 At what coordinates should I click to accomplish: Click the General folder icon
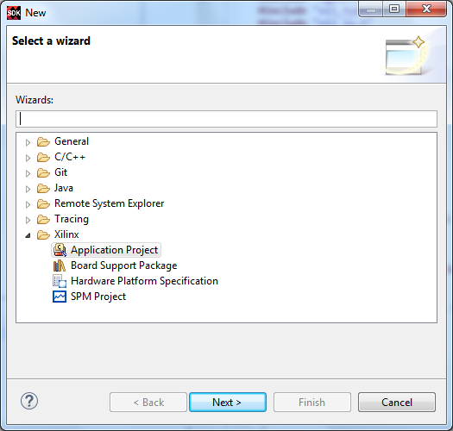pos(43,141)
